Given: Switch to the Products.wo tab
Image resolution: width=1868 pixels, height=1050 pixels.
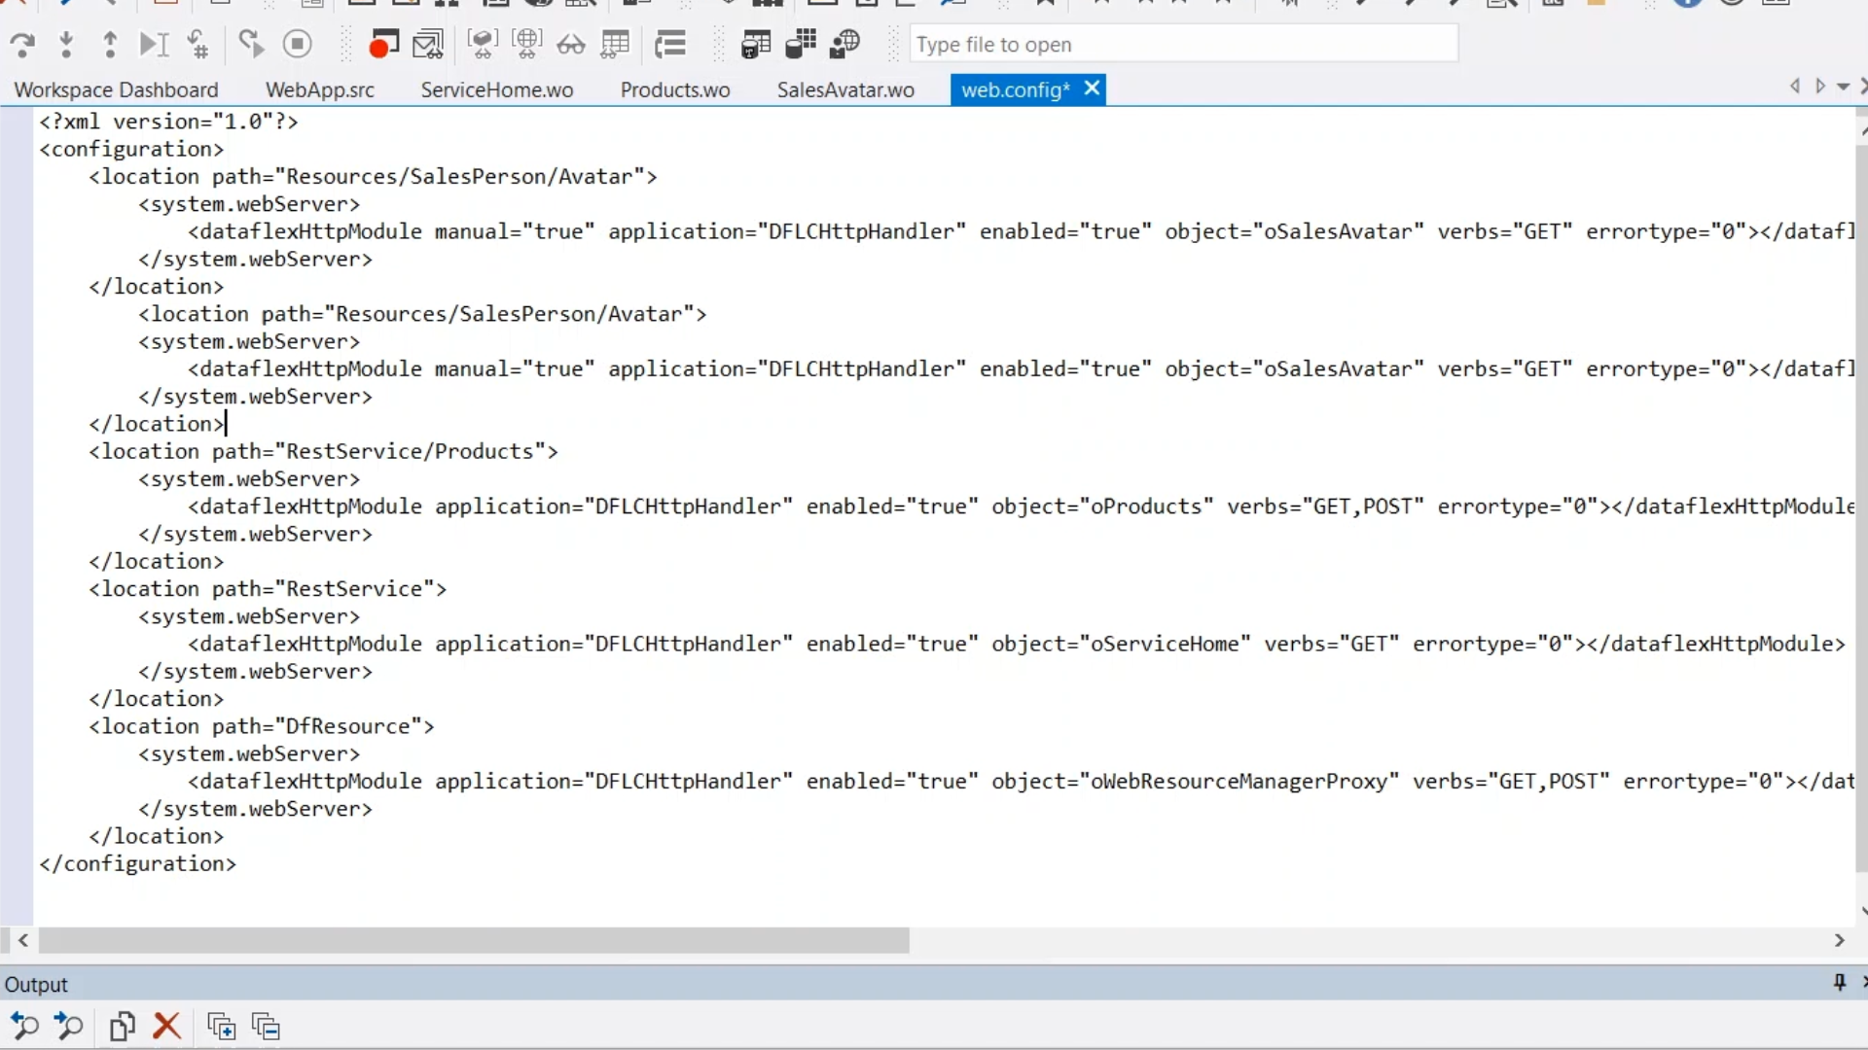Looking at the screenshot, I should [675, 90].
